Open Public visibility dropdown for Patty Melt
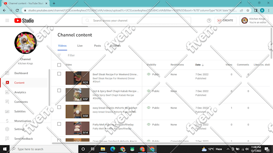 click(x=153, y=125)
